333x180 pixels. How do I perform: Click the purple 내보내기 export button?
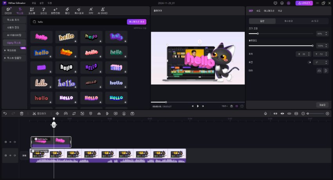tap(304, 3)
